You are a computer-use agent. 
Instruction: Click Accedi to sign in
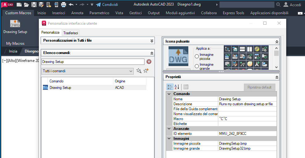pyautogui.click(x=292, y=4)
